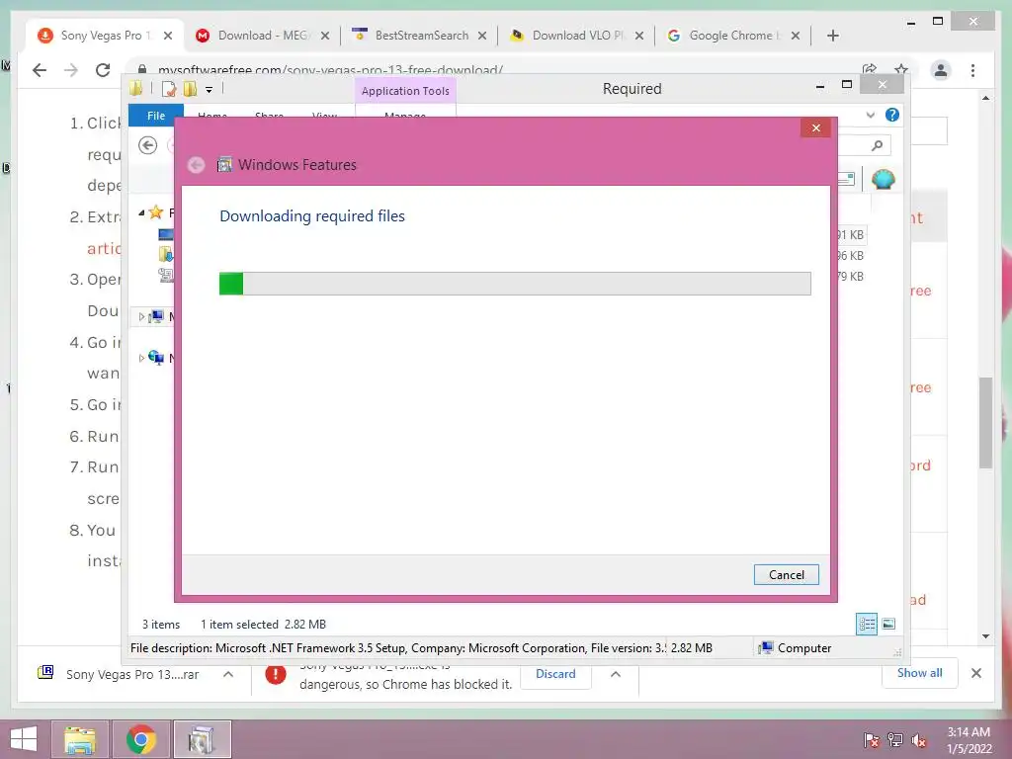Open Chrome from taskbar
1012x759 pixels.
(140, 739)
